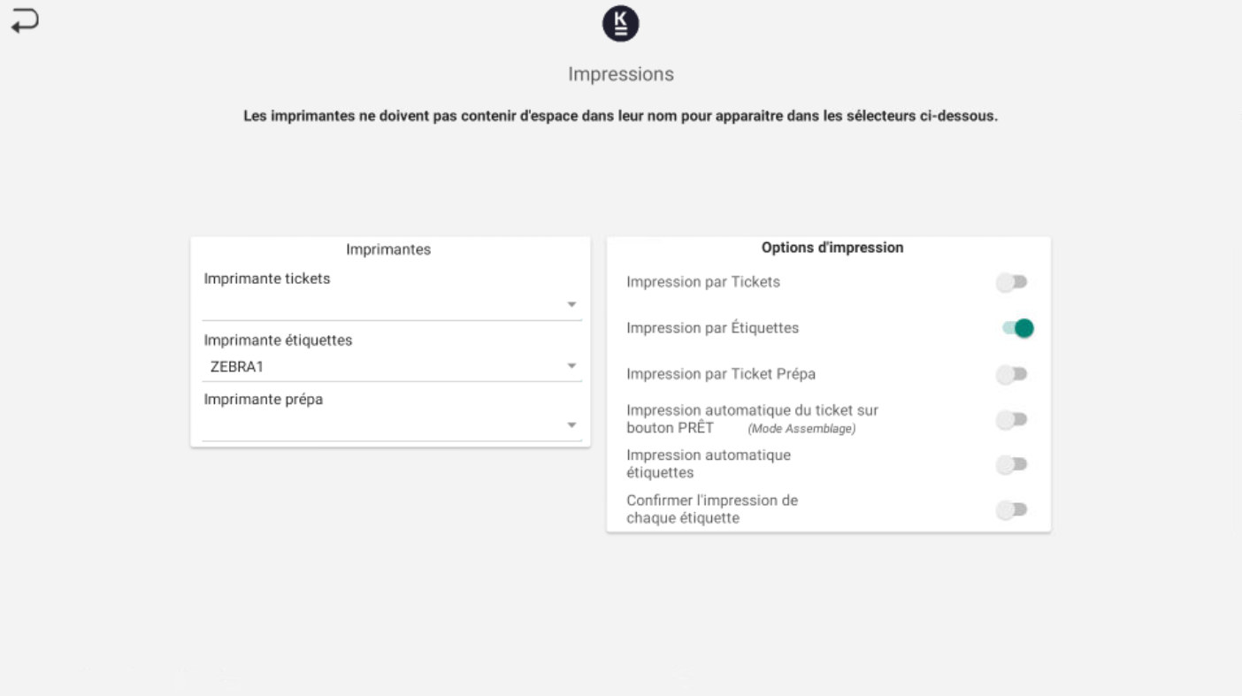The height and width of the screenshot is (696, 1242).
Task: Click the Impression par Étiquettes label
Action: click(x=712, y=328)
